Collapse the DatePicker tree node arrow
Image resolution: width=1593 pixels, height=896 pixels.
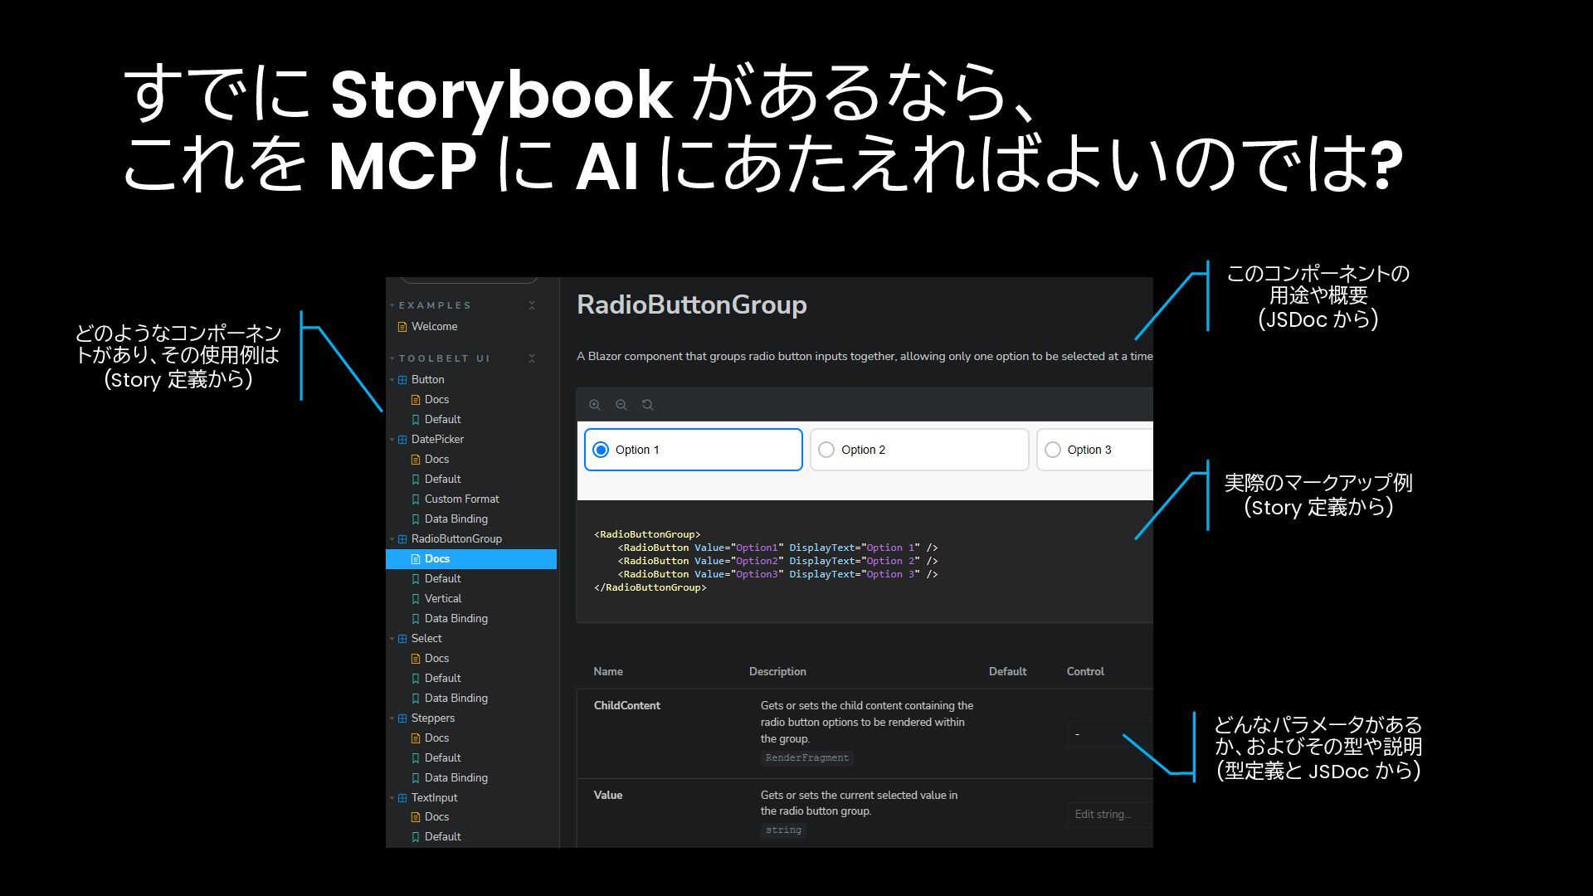392,440
